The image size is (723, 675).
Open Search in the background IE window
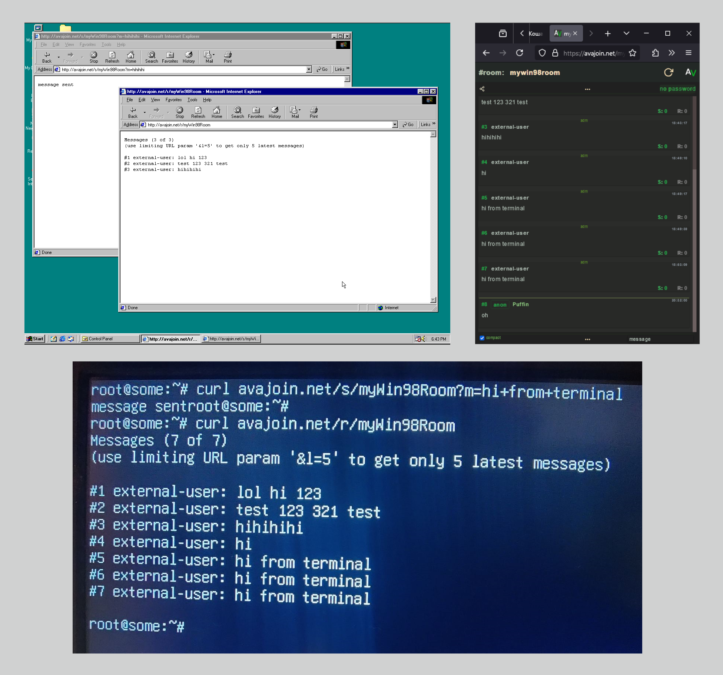[152, 57]
